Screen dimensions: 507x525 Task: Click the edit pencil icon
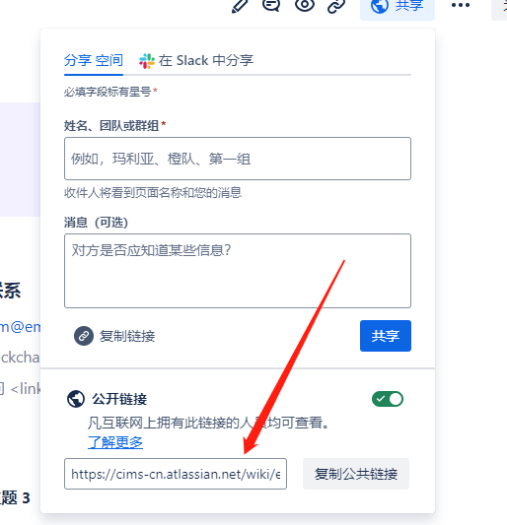click(x=240, y=6)
